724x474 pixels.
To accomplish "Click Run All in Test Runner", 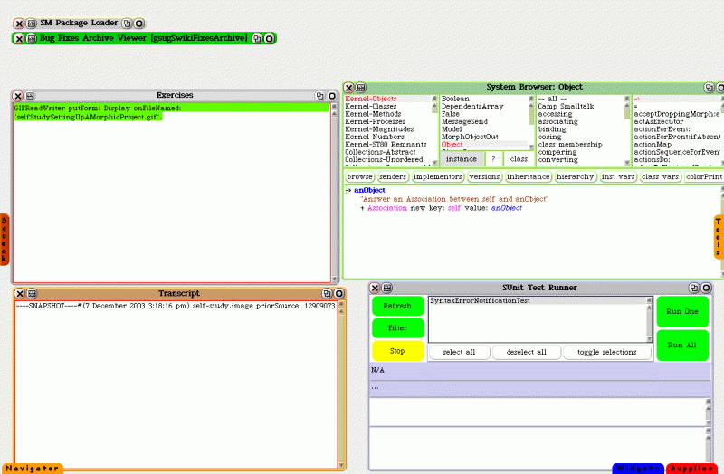I will [x=682, y=346].
